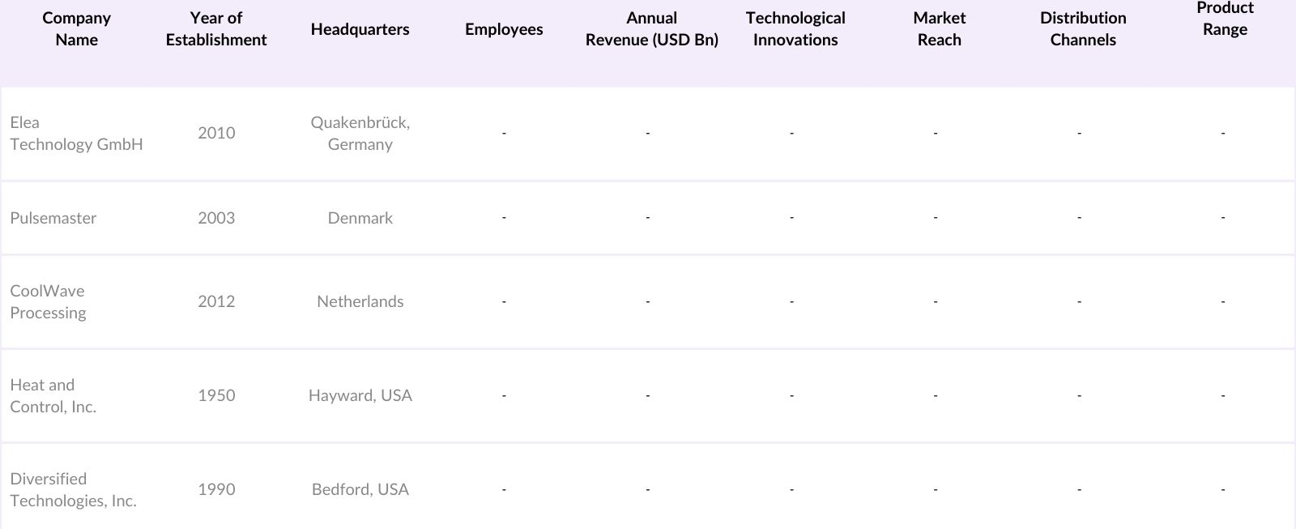
Task: Select the Elea Technology GmbH company cell
Action: pyautogui.click(x=76, y=133)
